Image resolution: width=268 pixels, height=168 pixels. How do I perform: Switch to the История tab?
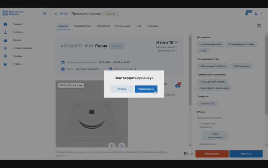153,26
